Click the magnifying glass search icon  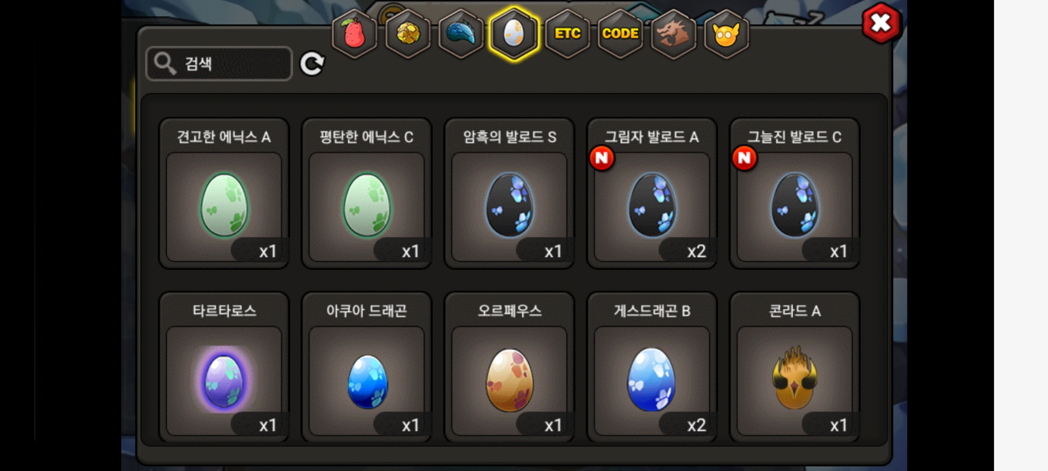(165, 64)
